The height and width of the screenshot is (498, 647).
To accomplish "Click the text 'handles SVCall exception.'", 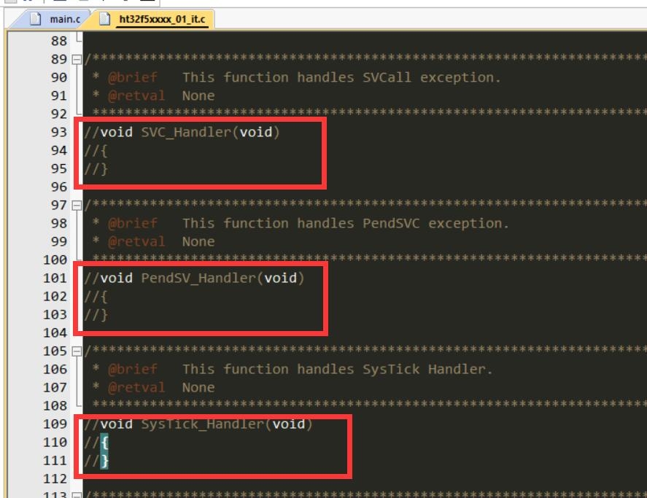I will coord(398,77).
